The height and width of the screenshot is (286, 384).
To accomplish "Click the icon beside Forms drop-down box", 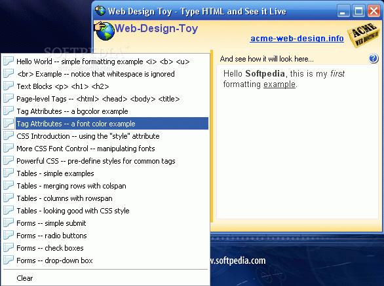I will coord(9,260).
